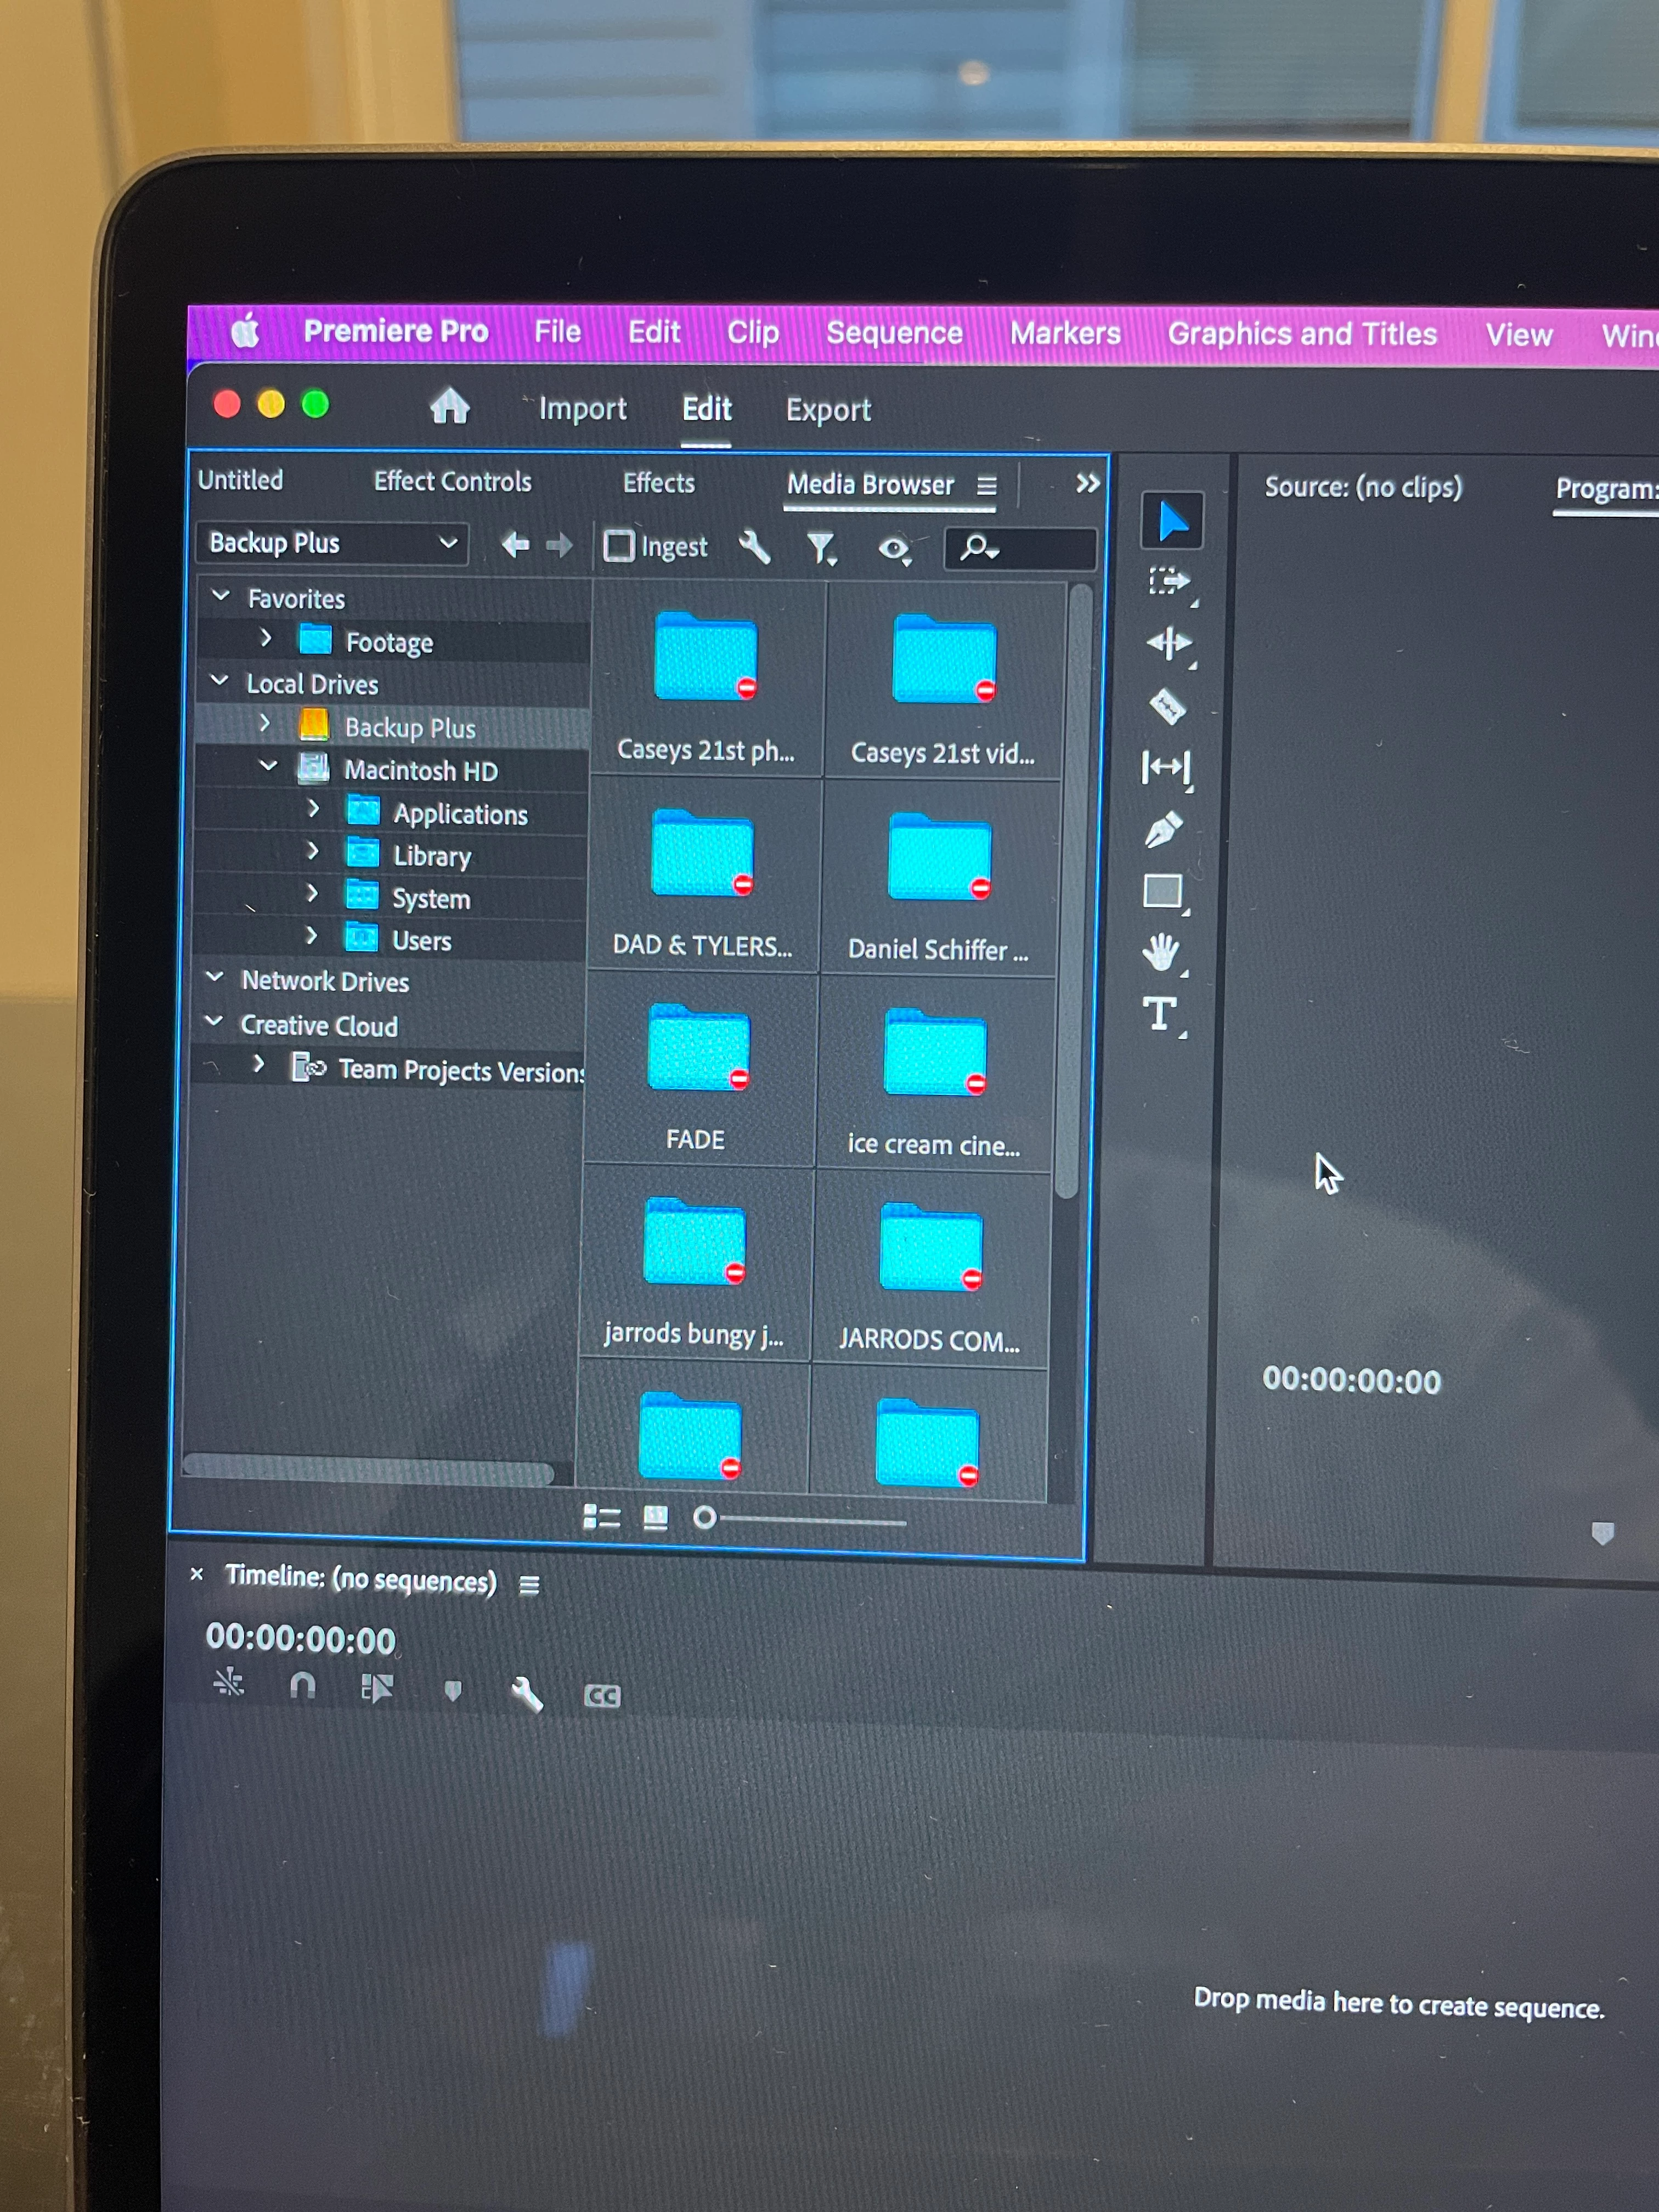Click the Export button
The image size is (1659, 2212).
tap(828, 410)
